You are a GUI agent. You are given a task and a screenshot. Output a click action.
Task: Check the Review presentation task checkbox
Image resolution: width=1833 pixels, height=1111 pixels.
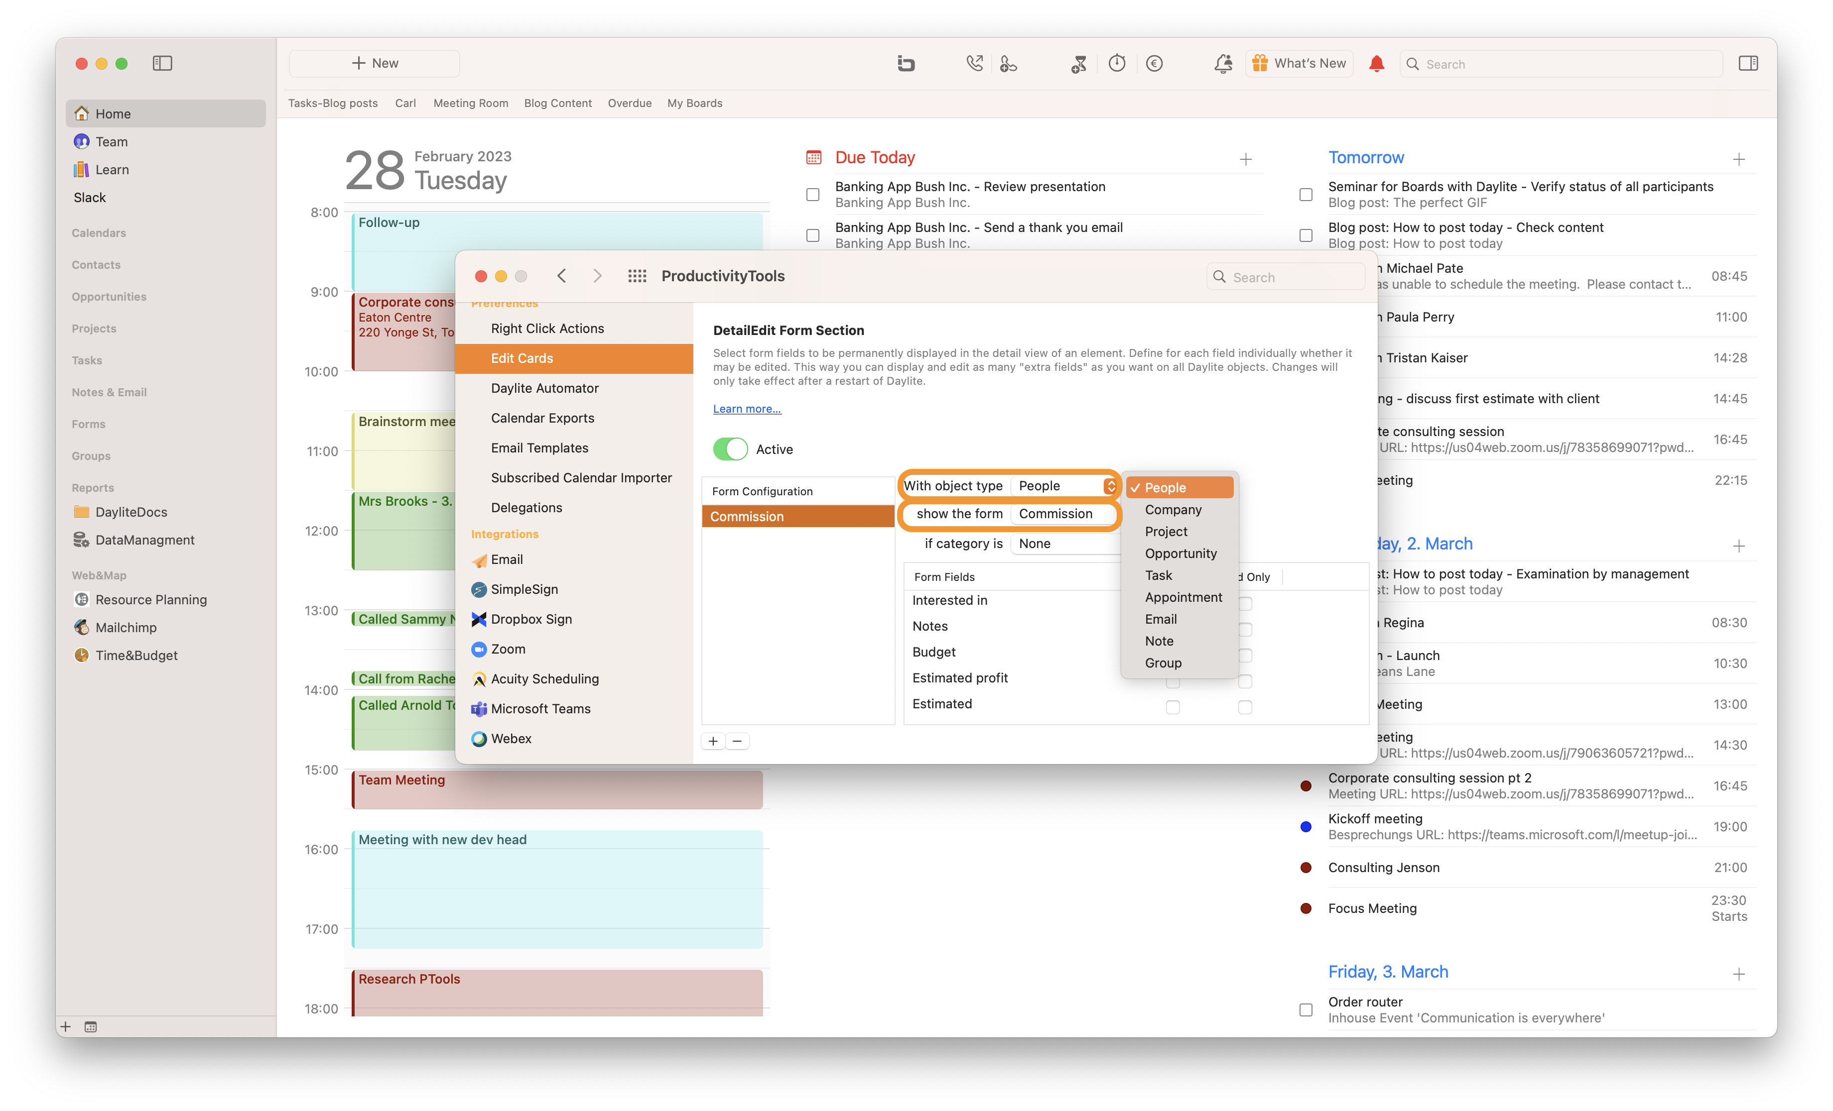pos(813,194)
